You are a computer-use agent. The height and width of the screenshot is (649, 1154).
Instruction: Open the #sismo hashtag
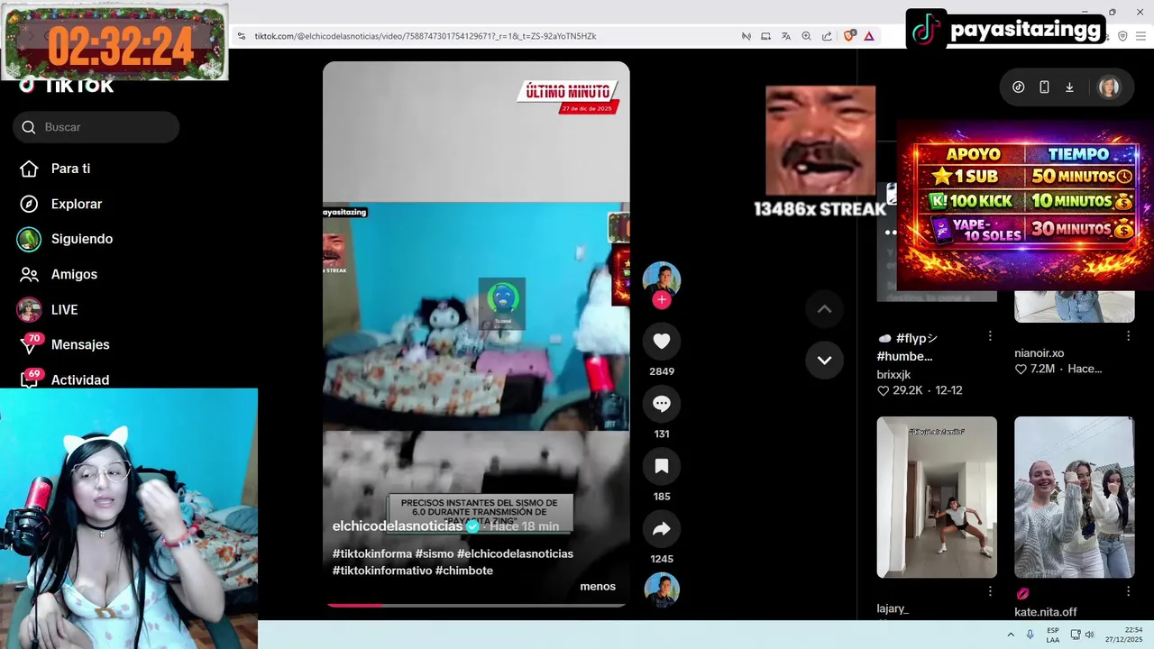coord(434,553)
